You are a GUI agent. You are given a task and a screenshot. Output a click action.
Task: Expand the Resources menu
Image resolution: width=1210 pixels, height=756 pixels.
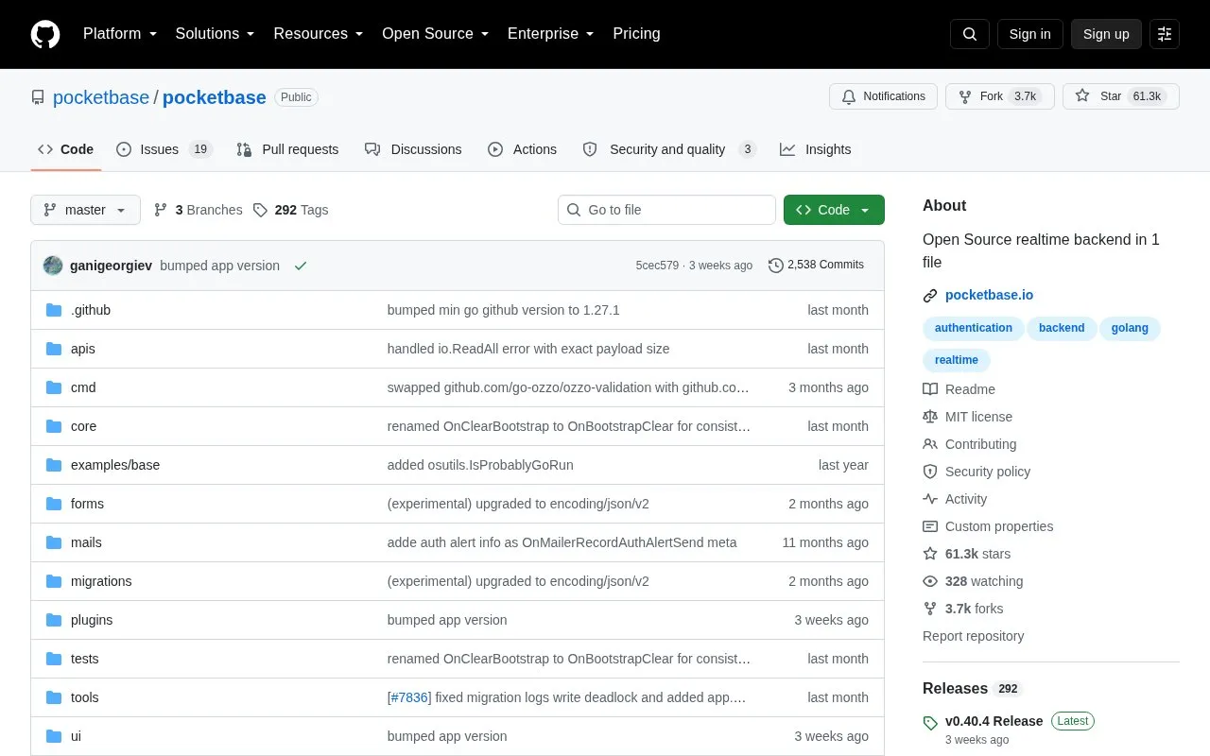pos(319,34)
